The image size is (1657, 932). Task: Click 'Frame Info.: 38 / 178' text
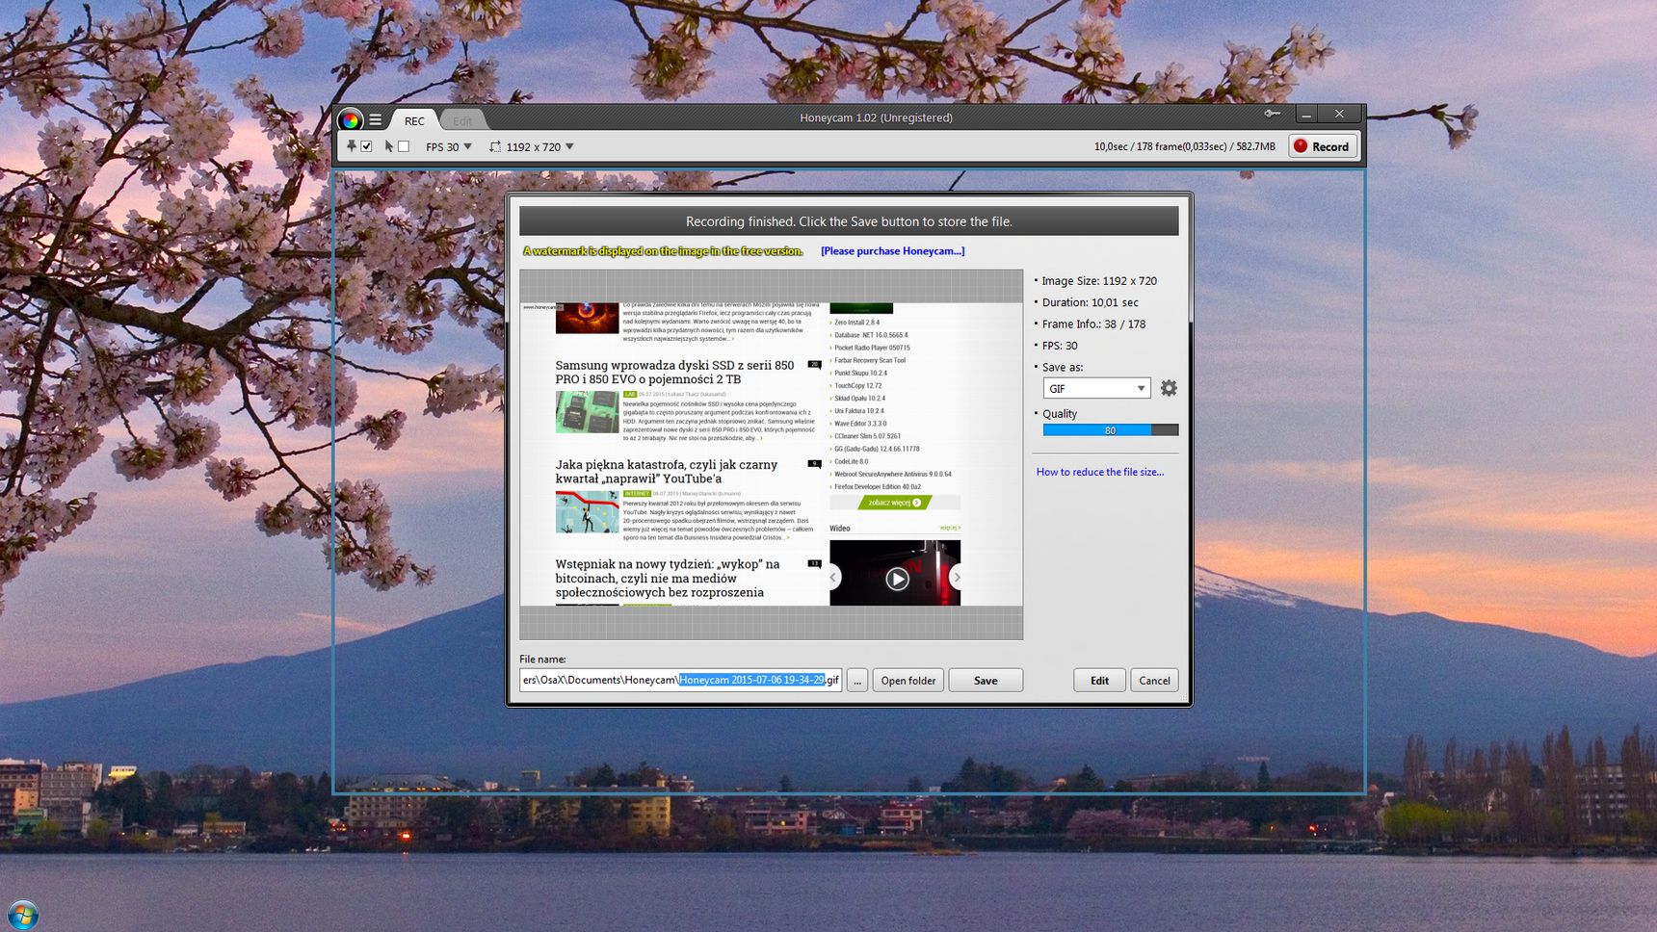[x=1093, y=324]
